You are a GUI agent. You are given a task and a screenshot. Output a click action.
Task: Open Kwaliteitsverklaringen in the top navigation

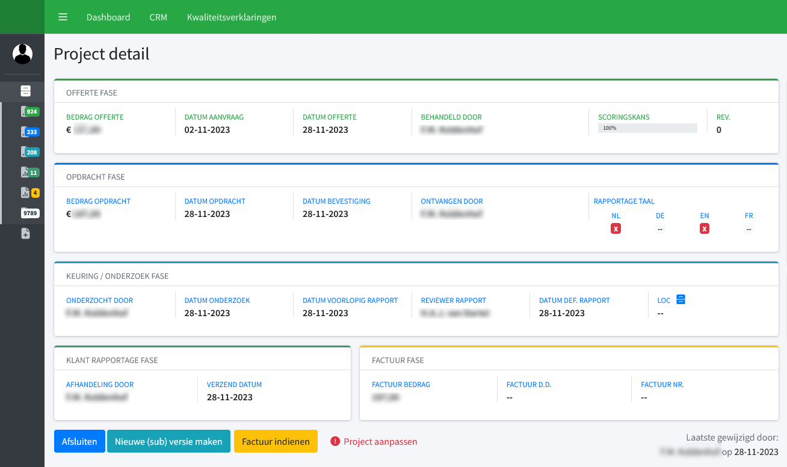coord(232,17)
